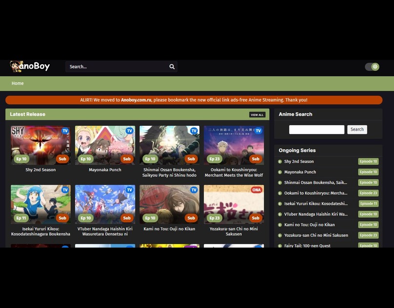Click the Latest Release heading
The width and height of the screenshot is (394, 308).
point(28,115)
